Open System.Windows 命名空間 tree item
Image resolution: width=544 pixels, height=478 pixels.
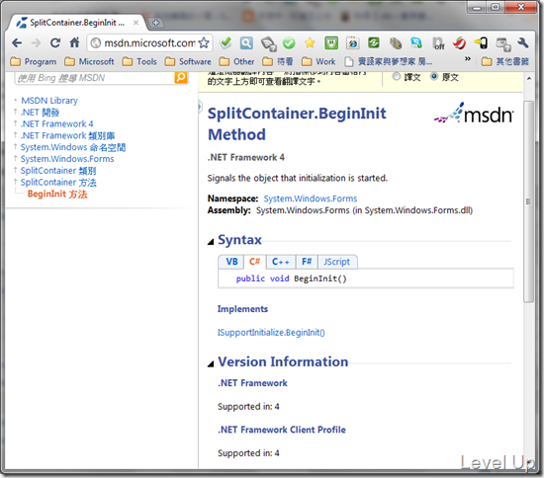73,147
